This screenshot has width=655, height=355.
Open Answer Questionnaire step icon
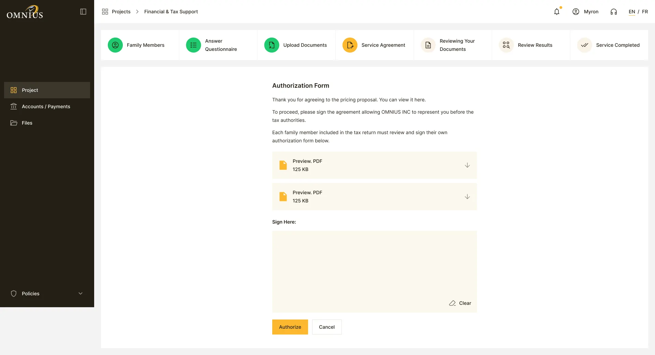tap(193, 45)
